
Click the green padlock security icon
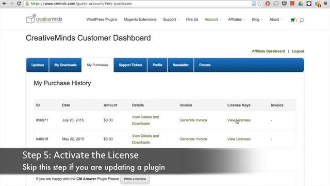tap(27, 4)
